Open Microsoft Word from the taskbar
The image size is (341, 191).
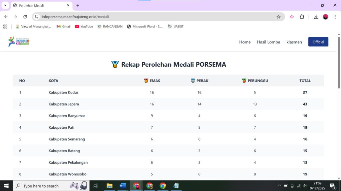click(123, 186)
